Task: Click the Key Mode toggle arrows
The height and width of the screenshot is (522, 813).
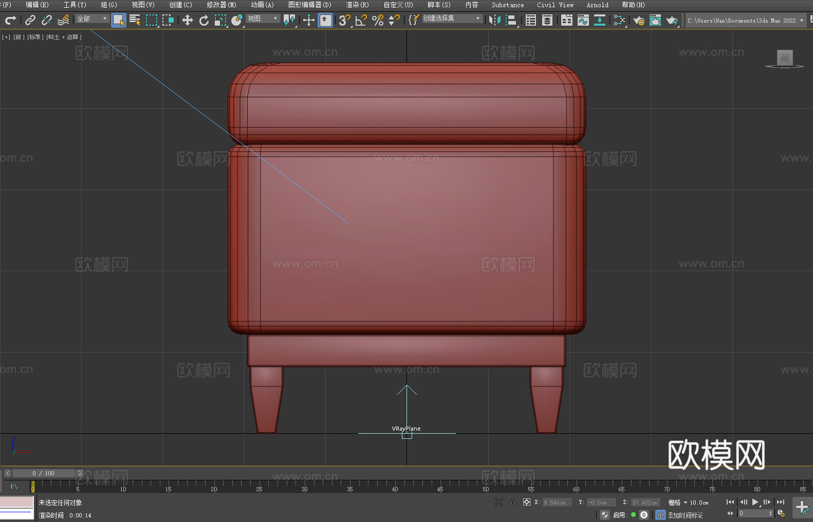Action: click(x=730, y=513)
